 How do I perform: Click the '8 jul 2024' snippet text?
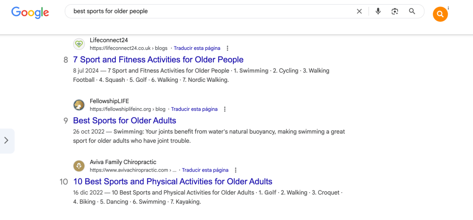(201, 75)
